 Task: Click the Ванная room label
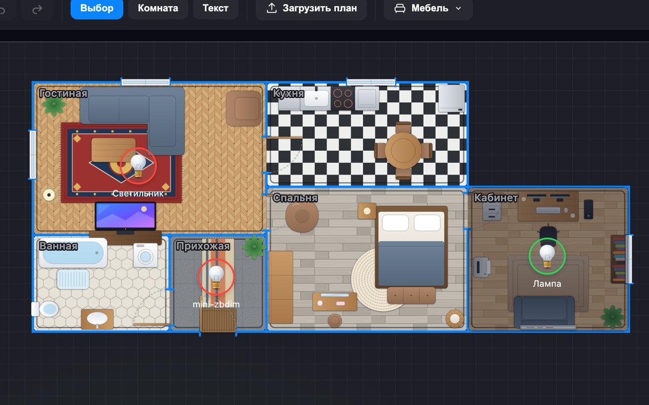[58, 246]
